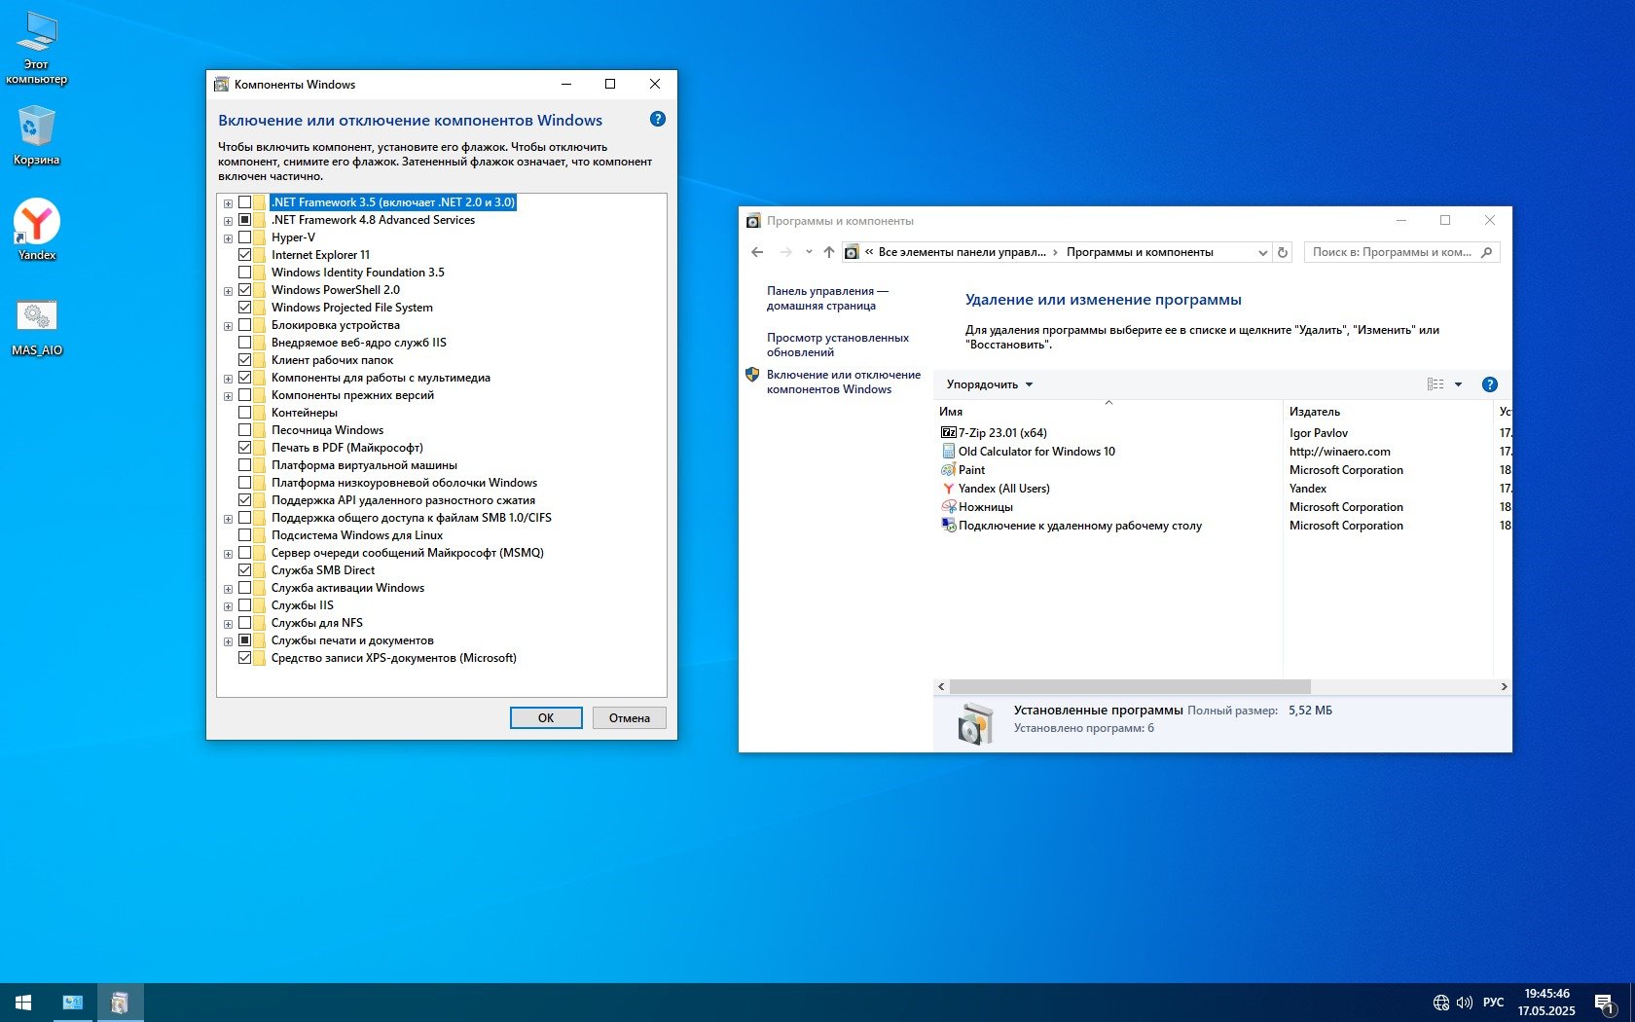Open the Просмотр установленных обновлений link
The width and height of the screenshot is (1635, 1022).
837,345
